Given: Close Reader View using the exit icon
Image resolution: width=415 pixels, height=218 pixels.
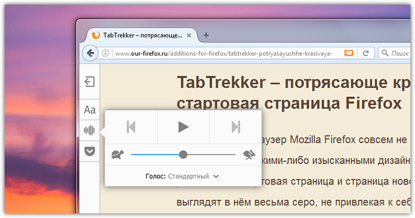Looking at the screenshot, I should (x=90, y=82).
